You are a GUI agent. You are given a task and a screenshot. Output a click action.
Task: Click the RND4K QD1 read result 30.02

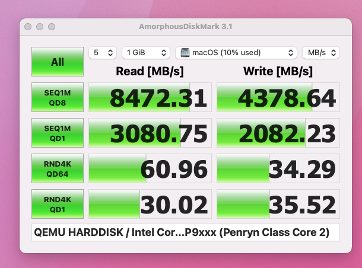tap(150, 204)
